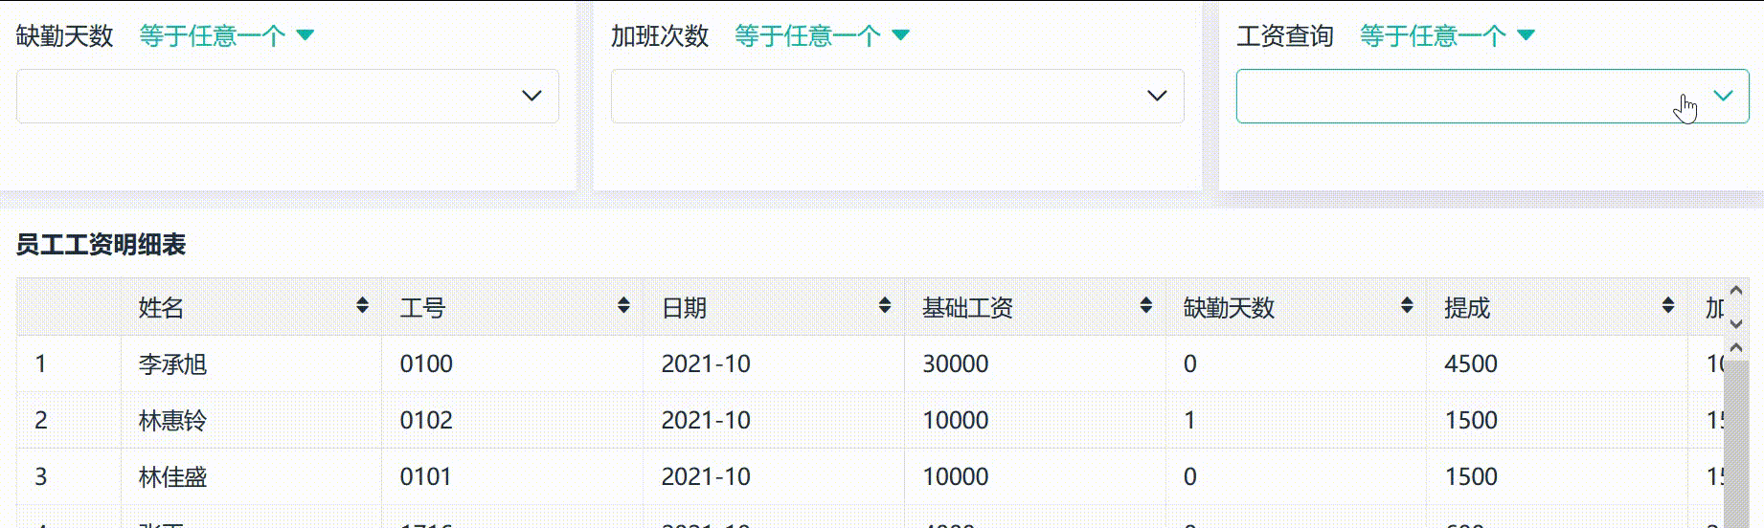Select employee name 李承旭 cell
1764x528 pixels.
point(173,364)
